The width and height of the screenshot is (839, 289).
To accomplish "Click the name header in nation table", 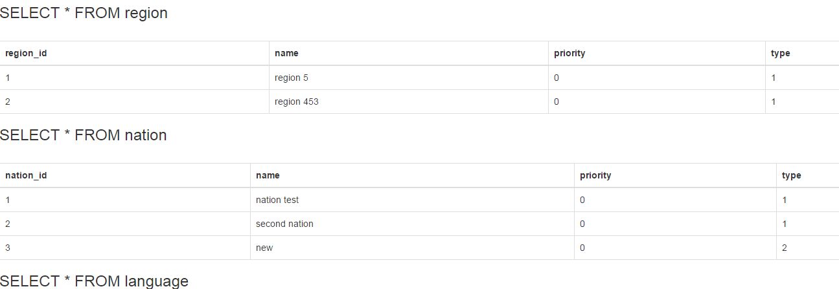I will (268, 175).
